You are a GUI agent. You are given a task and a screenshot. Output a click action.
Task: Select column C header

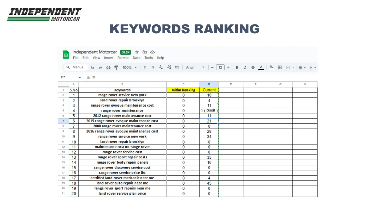point(183,84)
